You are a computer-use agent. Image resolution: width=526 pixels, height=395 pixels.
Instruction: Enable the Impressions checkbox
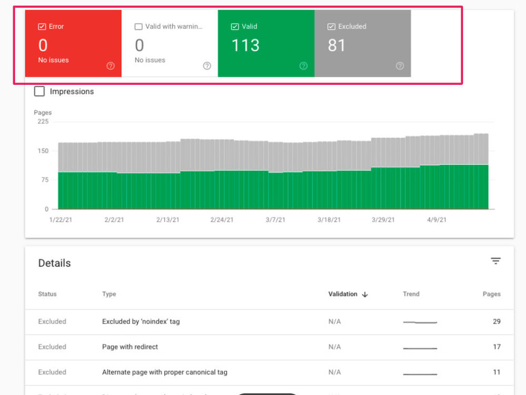point(39,91)
